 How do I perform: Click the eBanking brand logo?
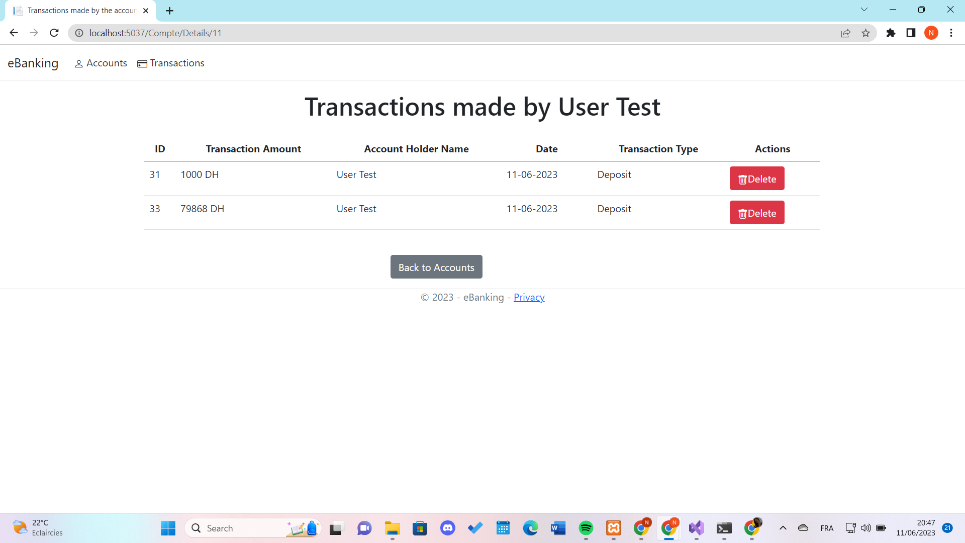pos(33,63)
